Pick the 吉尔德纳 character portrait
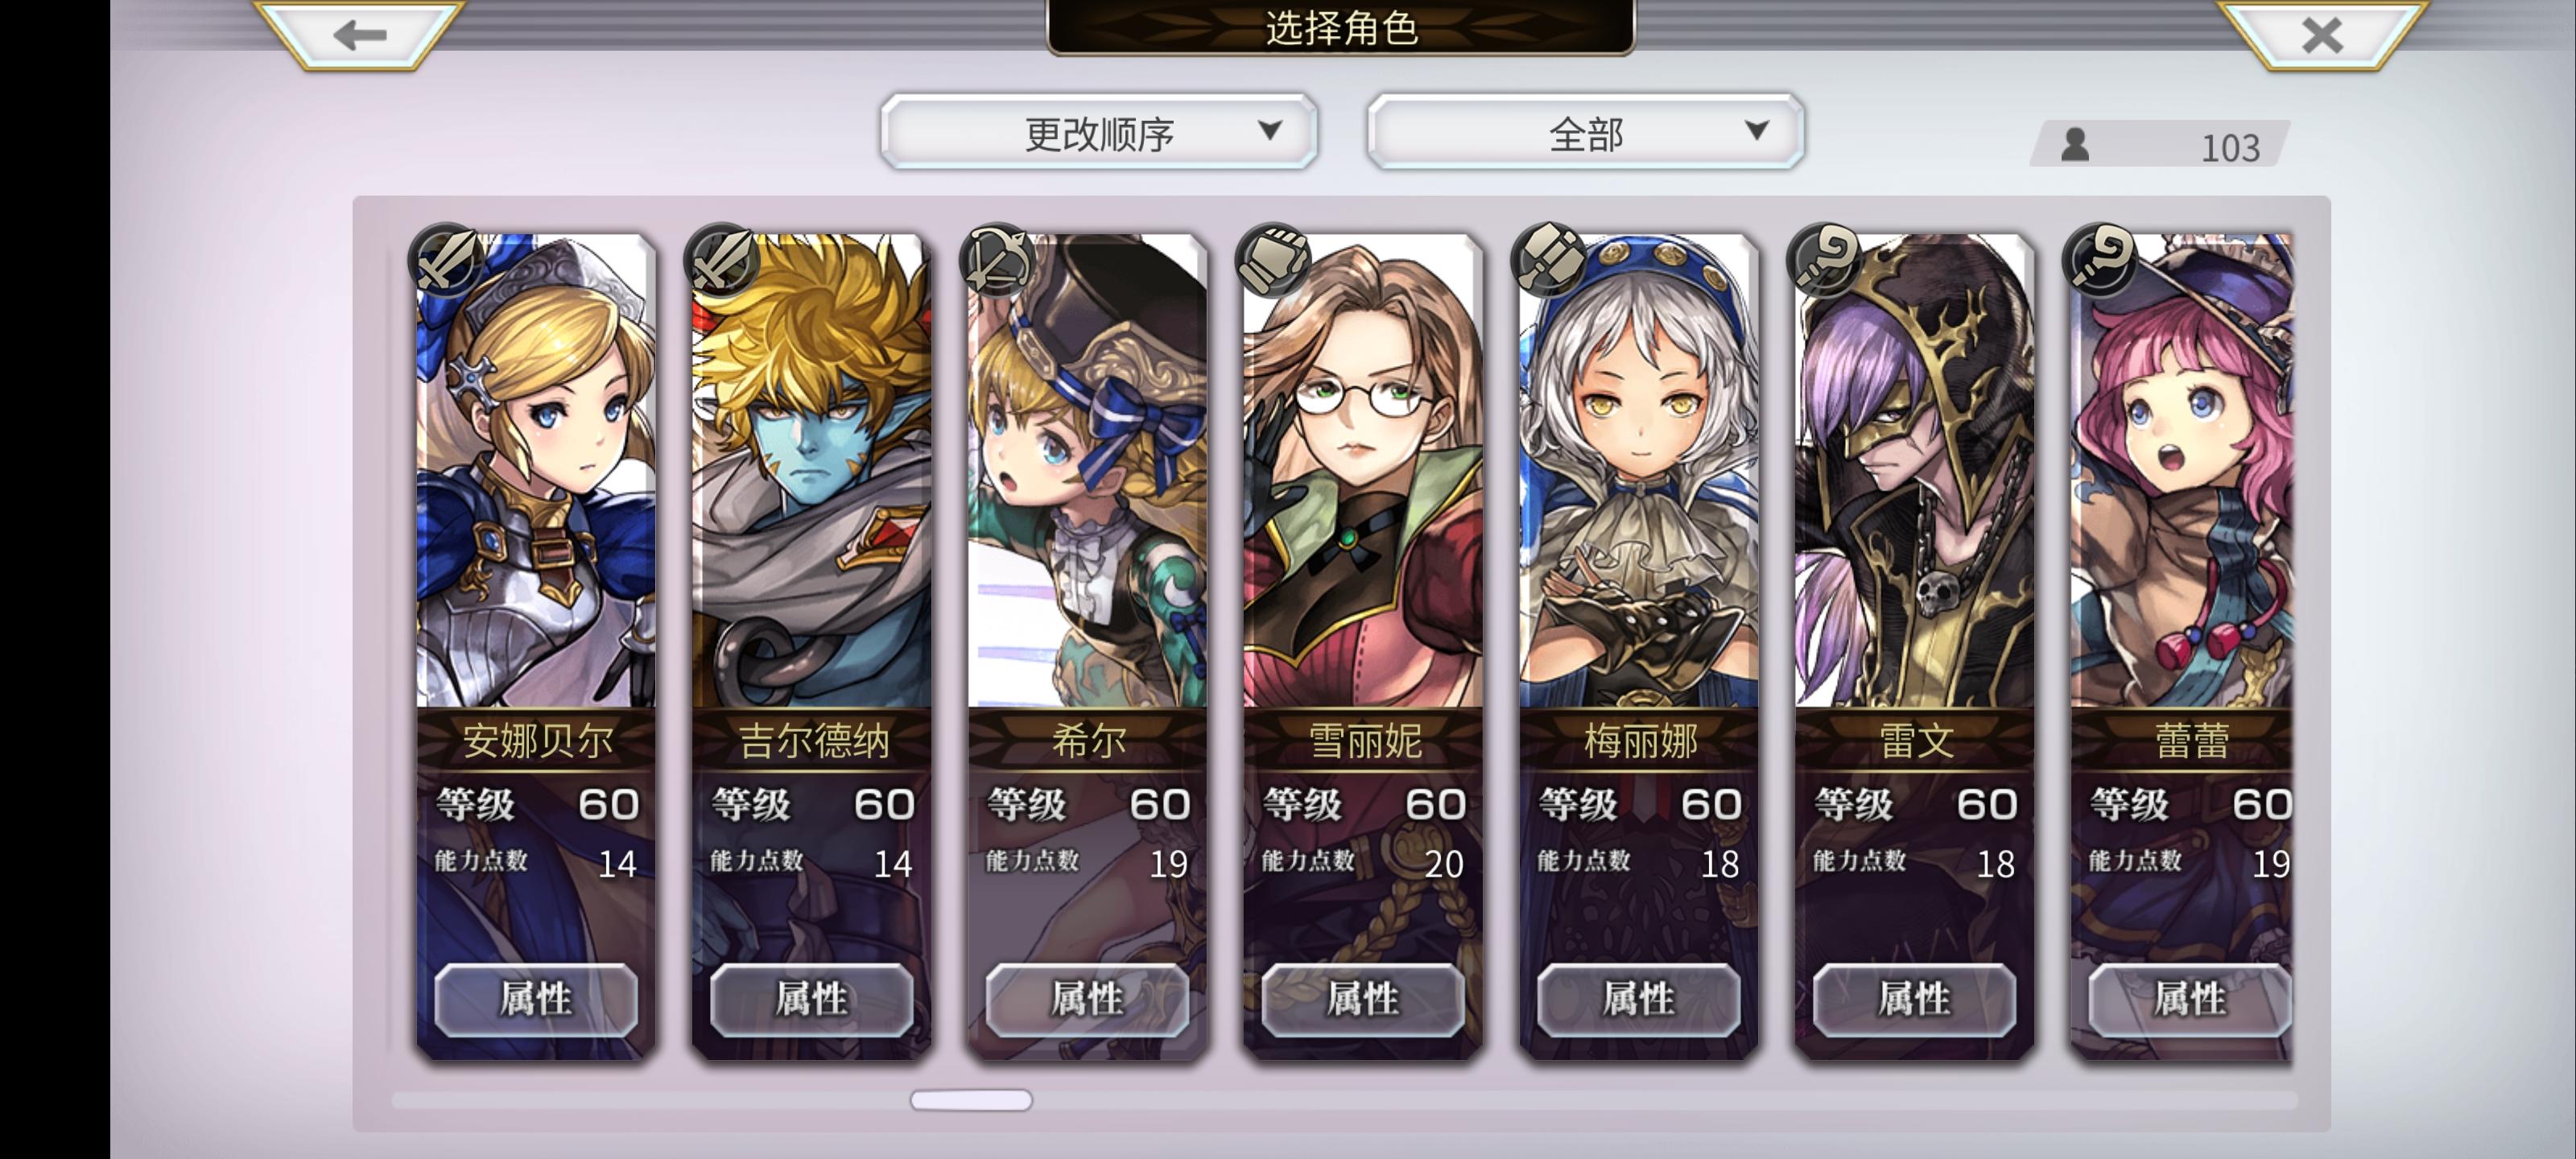Screen dimensions: 2576x1159 pyautogui.click(x=812, y=470)
